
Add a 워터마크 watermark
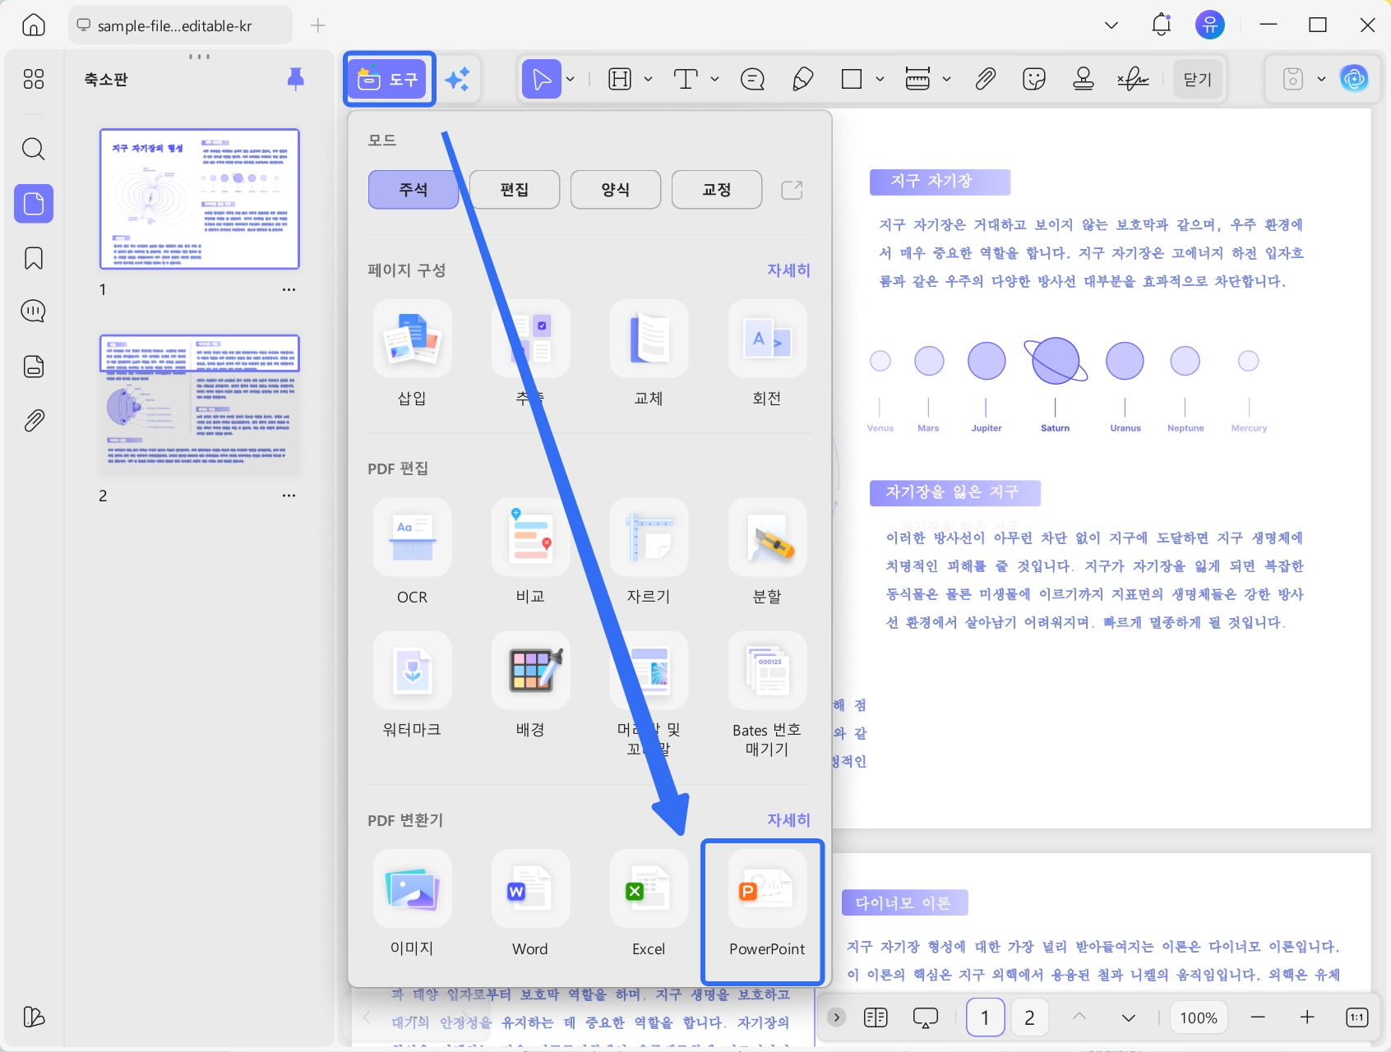coord(412,685)
